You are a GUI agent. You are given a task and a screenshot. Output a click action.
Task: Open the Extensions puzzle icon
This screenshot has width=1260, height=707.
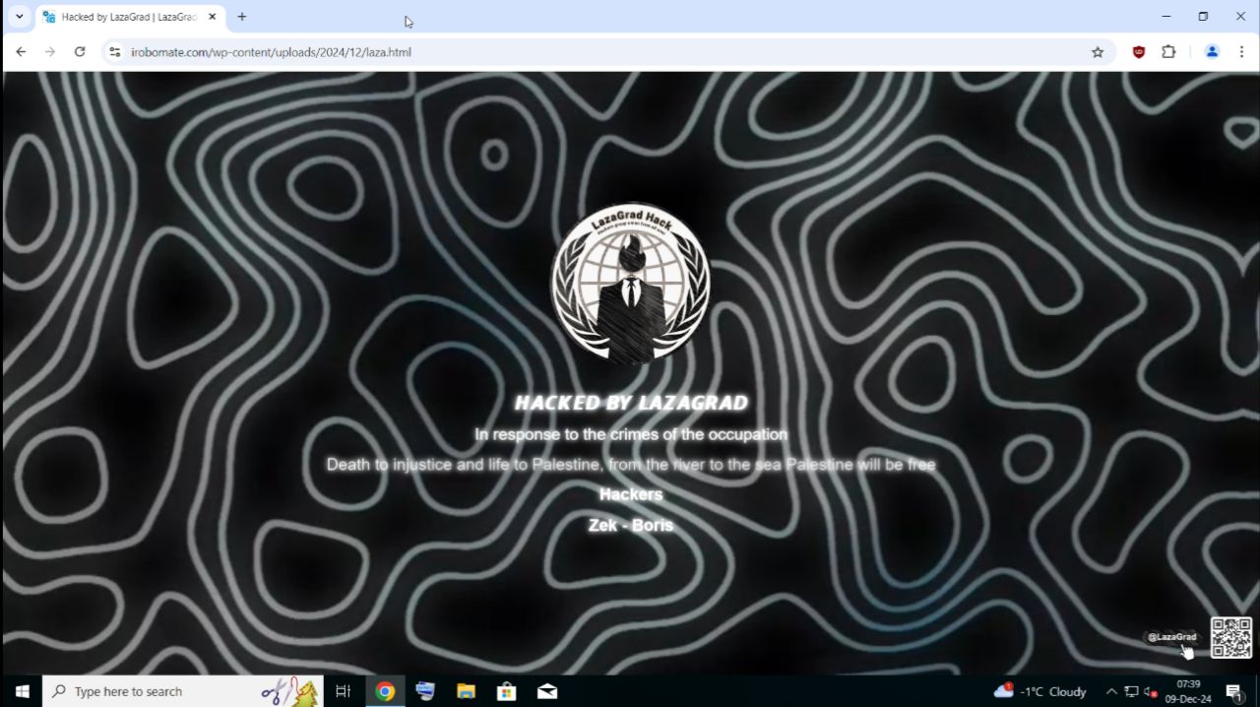pyautogui.click(x=1168, y=52)
